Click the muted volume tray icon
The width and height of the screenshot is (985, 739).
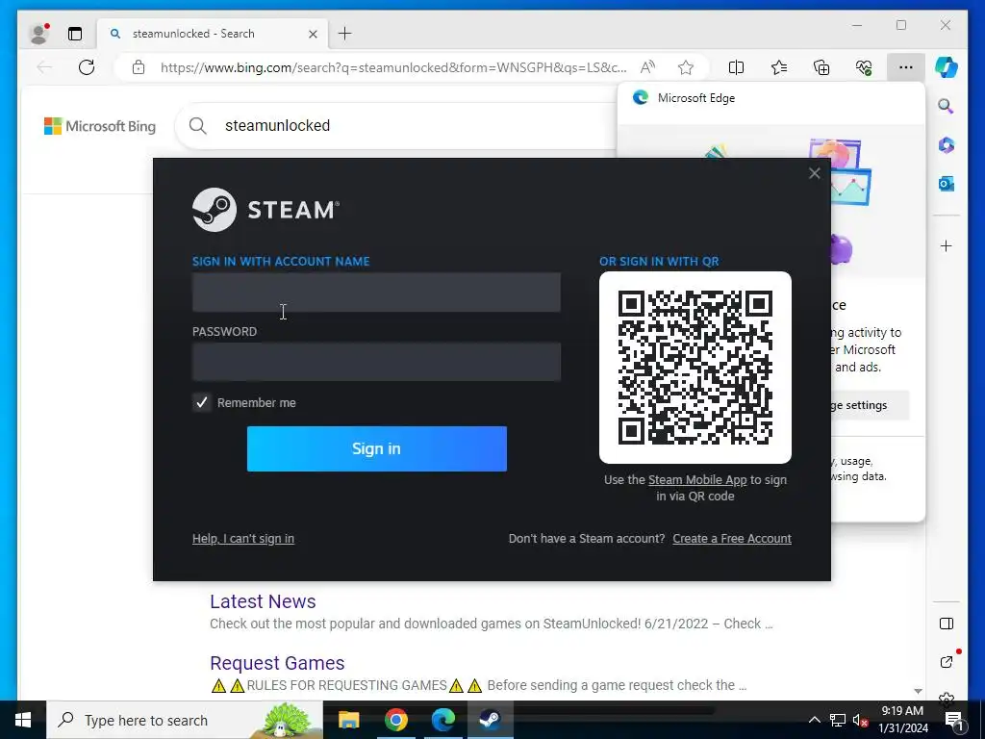(861, 720)
